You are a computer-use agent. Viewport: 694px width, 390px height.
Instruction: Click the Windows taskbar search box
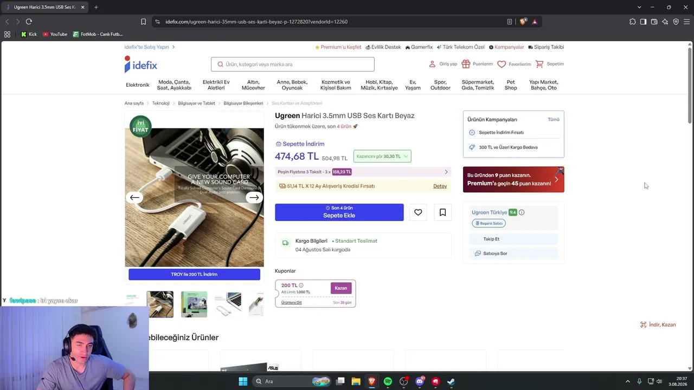tap(293, 381)
